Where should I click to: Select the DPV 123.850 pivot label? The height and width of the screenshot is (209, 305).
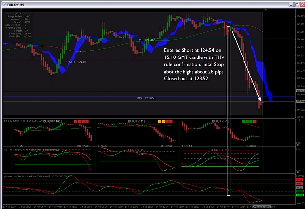click(146, 98)
